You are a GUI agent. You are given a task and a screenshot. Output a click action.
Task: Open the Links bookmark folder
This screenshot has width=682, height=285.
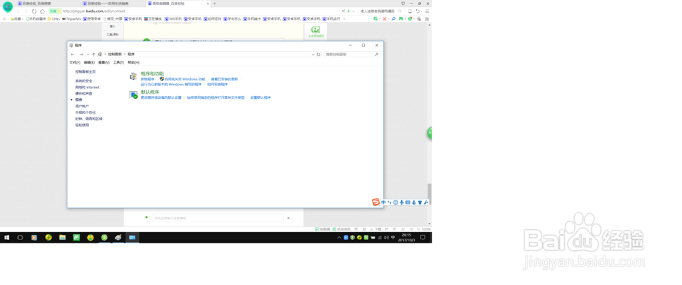point(54,18)
